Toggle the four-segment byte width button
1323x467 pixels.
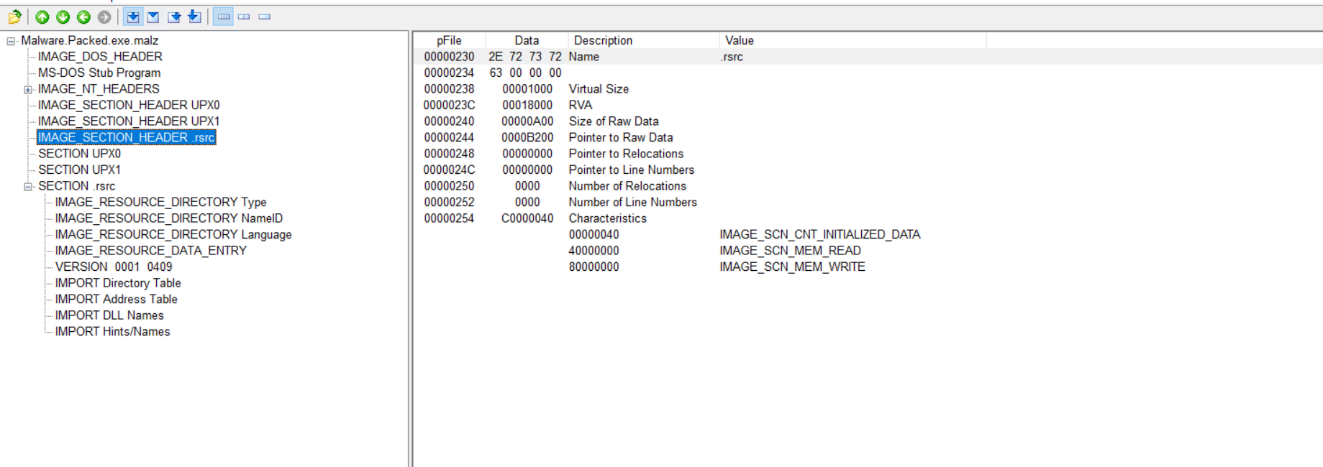coord(224,17)
